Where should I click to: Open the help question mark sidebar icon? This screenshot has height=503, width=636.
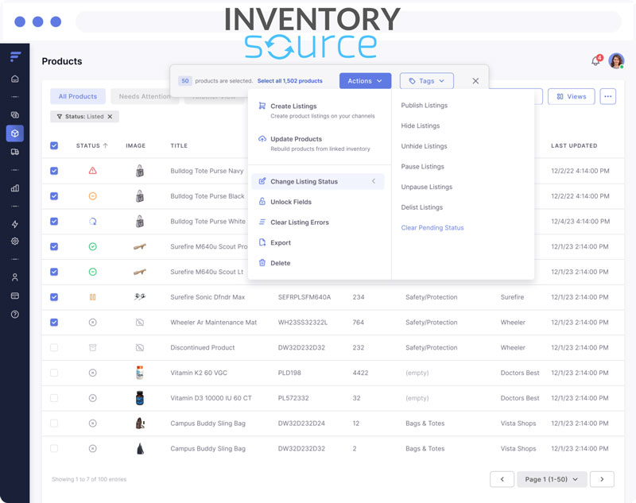[15, 314]
